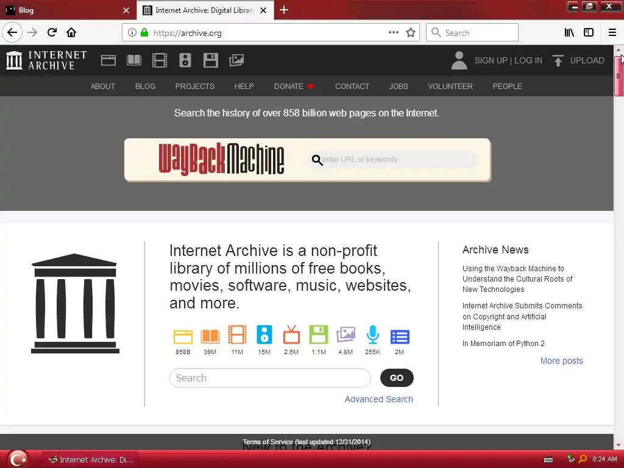This screenshot has height=468, width=624.
Task: Open page actions three-dot menu
Action: click(394, 32)
